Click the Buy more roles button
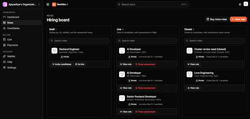Viewport: 250px width, 119px height. (217, 19)
